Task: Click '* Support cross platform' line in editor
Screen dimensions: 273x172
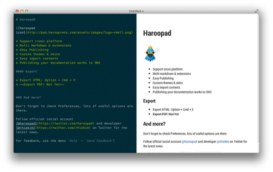Action: 39,41
